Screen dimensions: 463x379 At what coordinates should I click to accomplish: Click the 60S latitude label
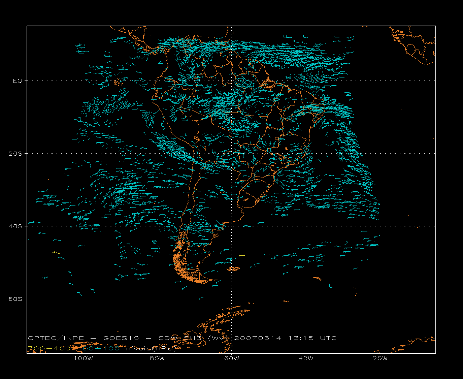[15, 299]
